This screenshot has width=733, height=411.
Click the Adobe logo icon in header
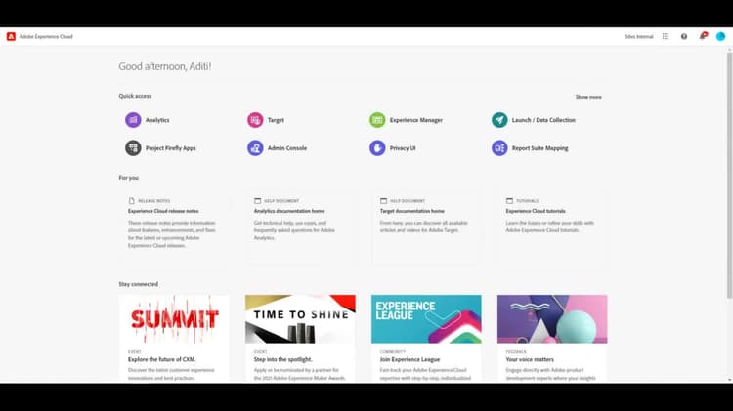pos(11,36)
